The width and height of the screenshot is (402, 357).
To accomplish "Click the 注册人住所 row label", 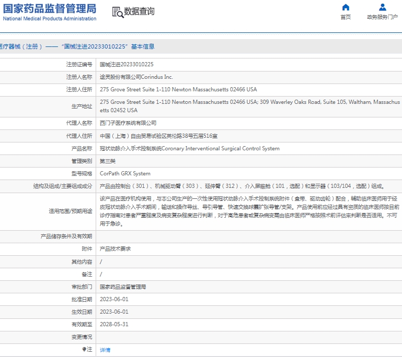I will pos(79,90).
